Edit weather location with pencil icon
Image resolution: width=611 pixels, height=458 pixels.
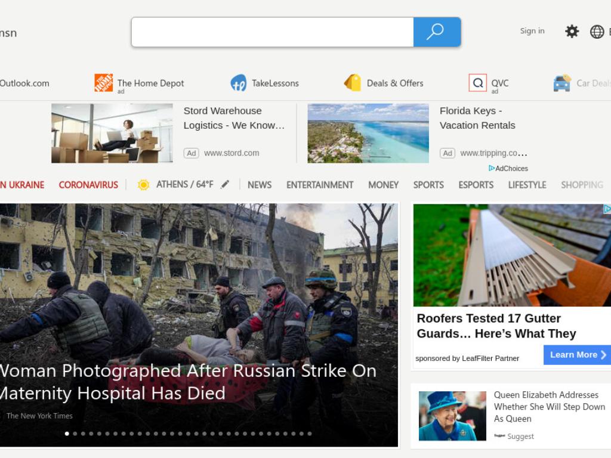(x=225, y=184)
